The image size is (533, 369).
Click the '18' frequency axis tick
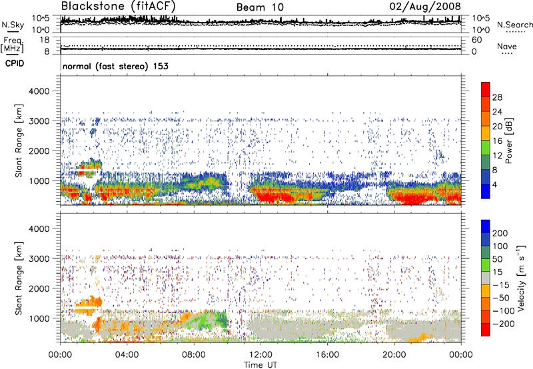point(45,40)
